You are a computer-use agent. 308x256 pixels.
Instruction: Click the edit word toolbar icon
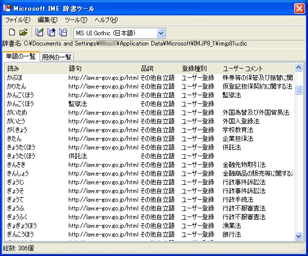[x=51, y=32]
